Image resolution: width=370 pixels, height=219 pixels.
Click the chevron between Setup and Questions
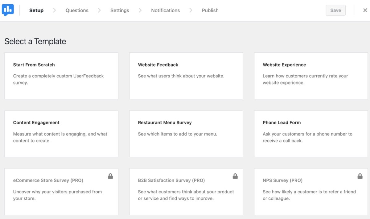pos(54,10)
